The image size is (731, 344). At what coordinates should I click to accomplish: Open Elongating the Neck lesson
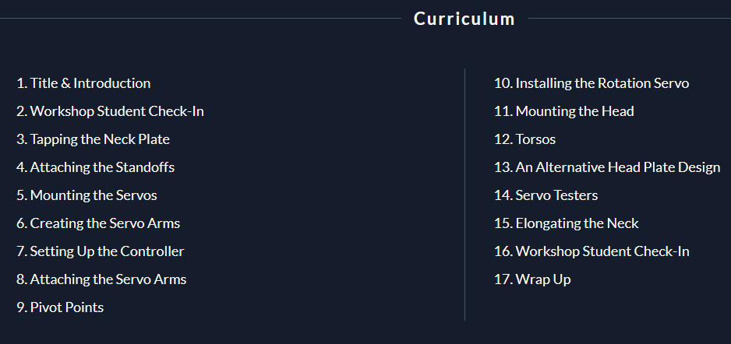point(567,223)
